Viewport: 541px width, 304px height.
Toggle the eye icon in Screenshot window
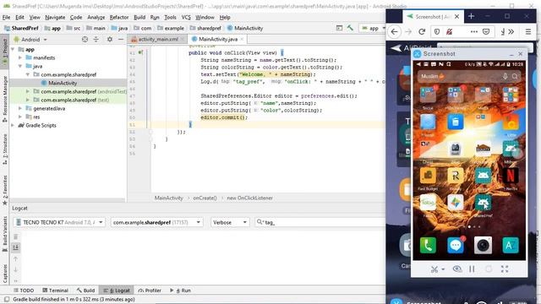[457, 269]
